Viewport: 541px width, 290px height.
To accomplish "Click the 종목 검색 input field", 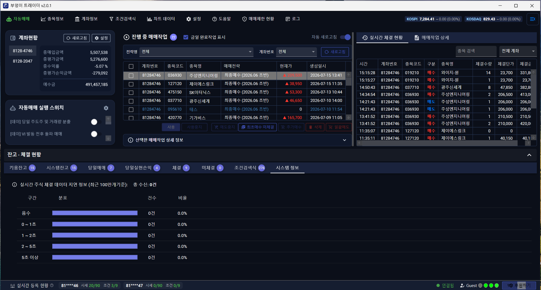I will pos(476,51).
